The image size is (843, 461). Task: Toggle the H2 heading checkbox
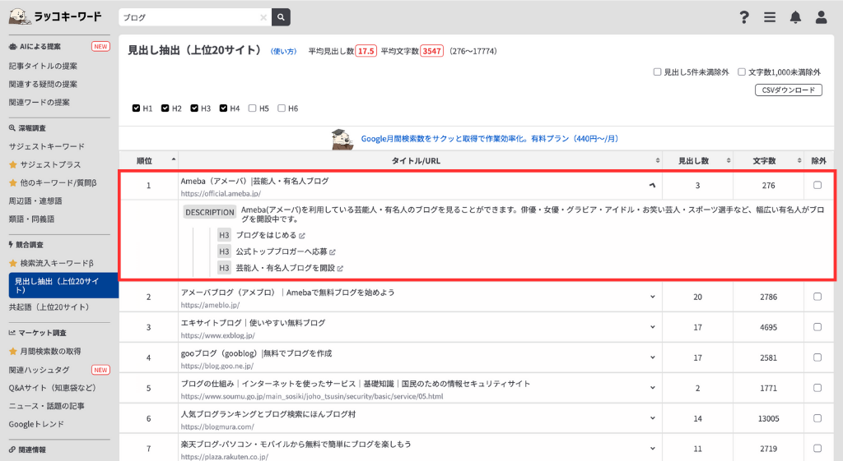165,108
